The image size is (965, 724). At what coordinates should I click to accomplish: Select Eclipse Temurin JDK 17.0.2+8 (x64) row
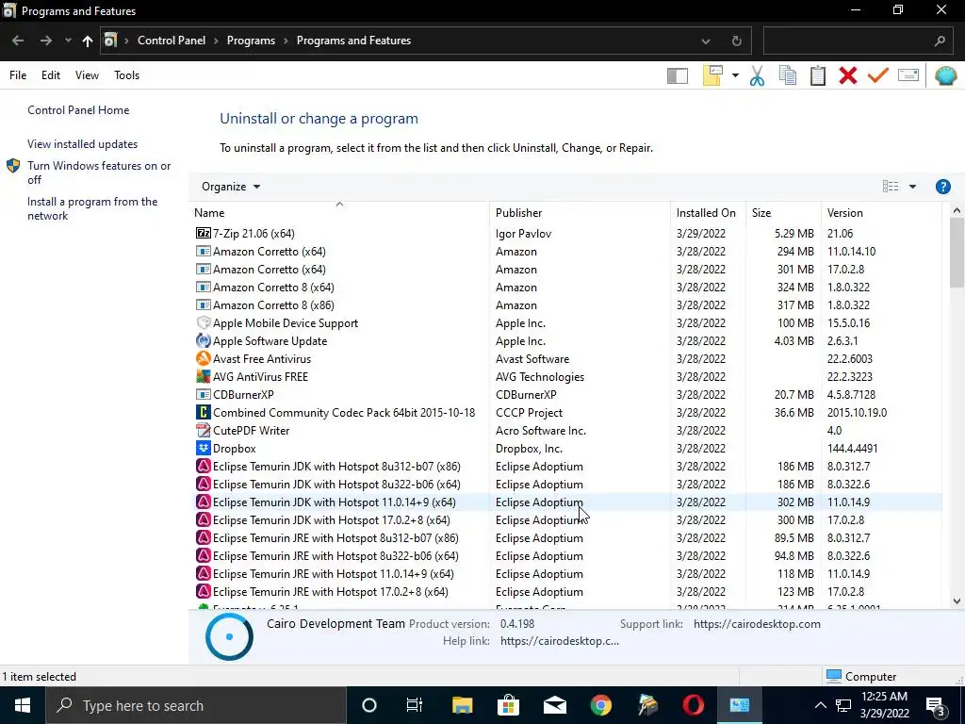coord(566,520)
